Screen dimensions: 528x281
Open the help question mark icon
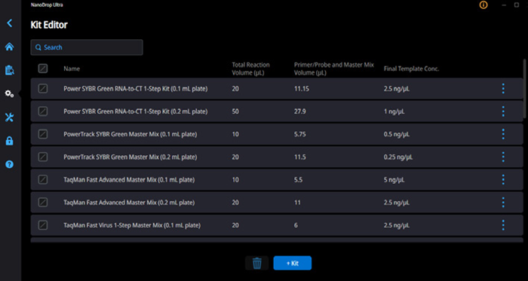[x=9, y=164]
